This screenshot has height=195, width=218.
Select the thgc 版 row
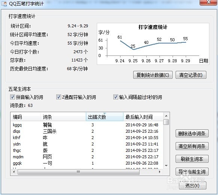(87, 150)
